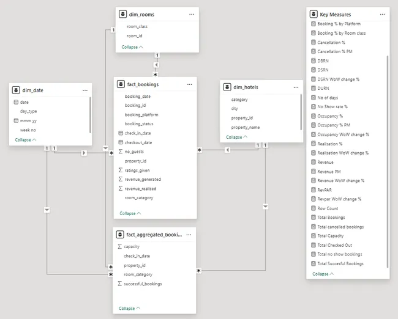Click measure icon beside Revenue
The width and height of the screenshot is (398, 319).
pos(314,162)
